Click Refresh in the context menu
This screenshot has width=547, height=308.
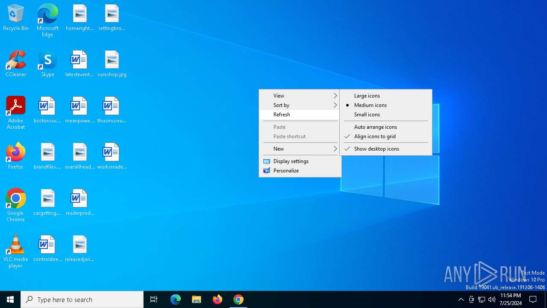[x=300, y=115]
